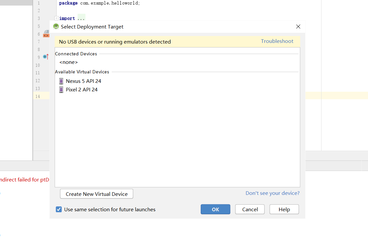Confirm deployment with the OK button
The height and width of the screenshot is (244, 368).
click(x=215, y=209)
